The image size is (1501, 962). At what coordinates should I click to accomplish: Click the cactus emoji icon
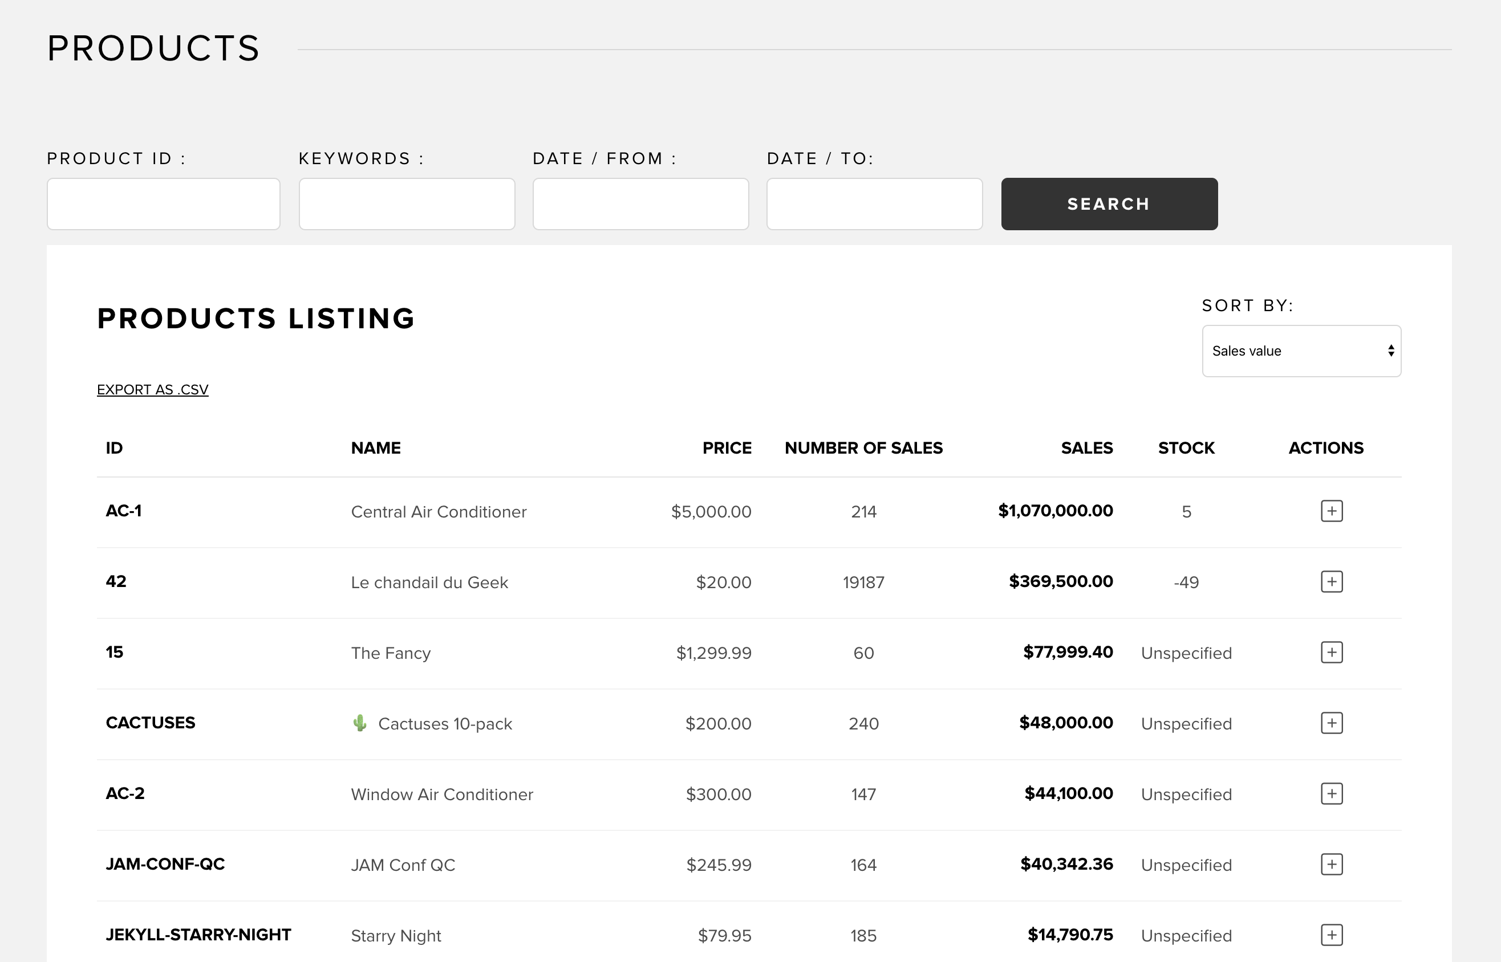360,723
